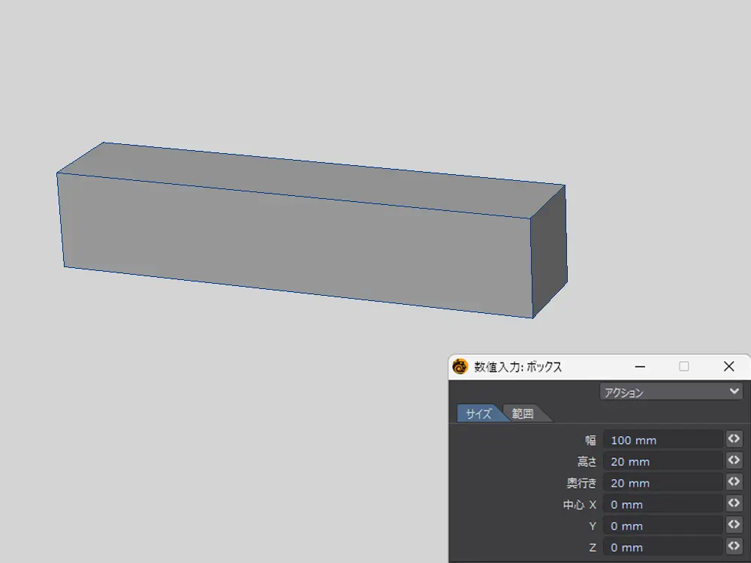Click the arrow button beside the Y field
This screenshot has width=751, height=563.
click(734, 525)
